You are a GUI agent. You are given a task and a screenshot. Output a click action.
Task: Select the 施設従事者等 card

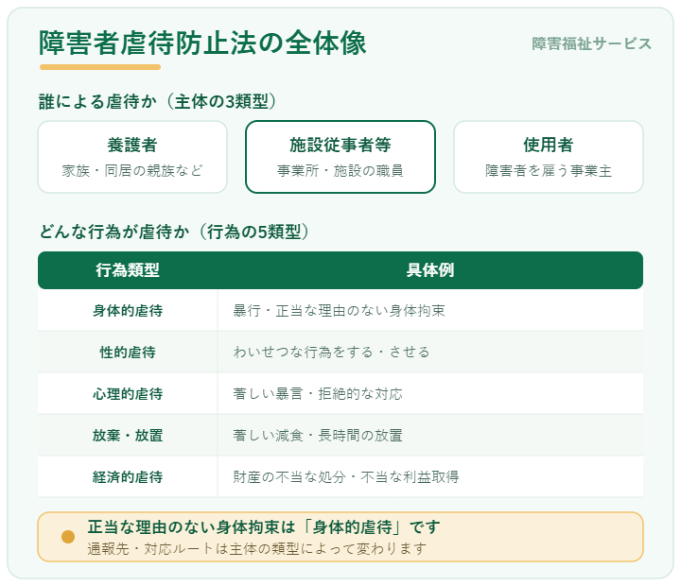(340, 157)
